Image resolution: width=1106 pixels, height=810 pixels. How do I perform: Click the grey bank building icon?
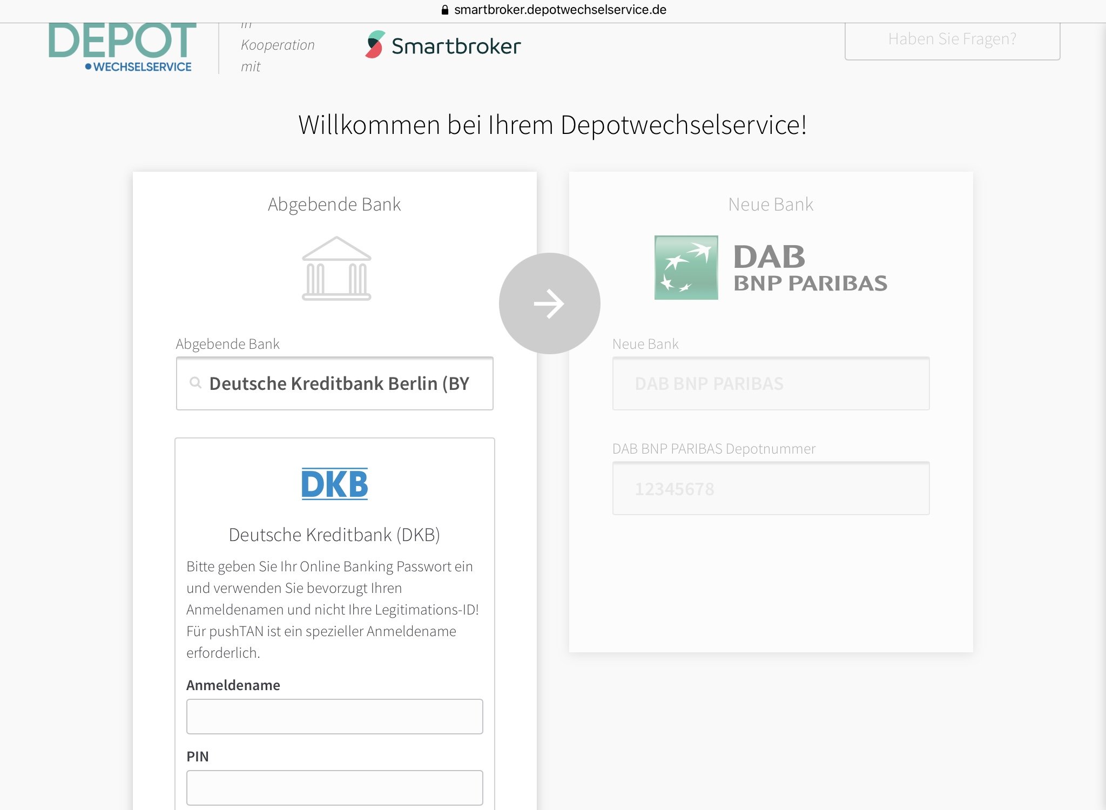[x=336, y=268]
